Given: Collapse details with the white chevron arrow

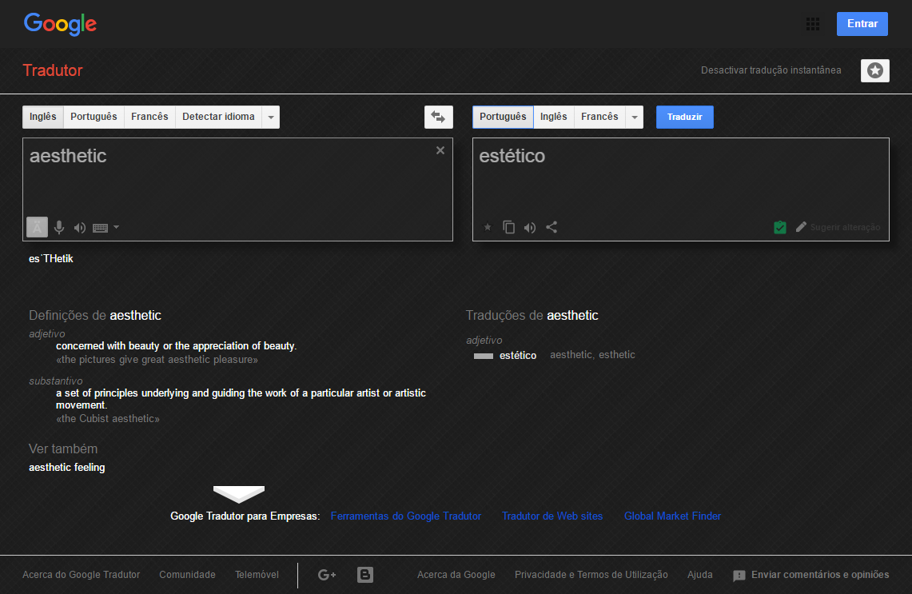Looking at the screenshot, I should 239,494.
